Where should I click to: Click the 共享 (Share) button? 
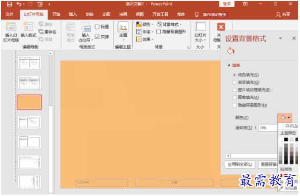(283, 14)
